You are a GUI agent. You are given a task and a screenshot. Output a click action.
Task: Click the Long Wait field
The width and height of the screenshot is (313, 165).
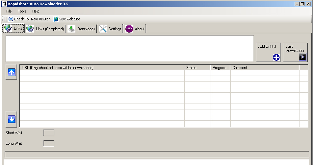point(49,143)
